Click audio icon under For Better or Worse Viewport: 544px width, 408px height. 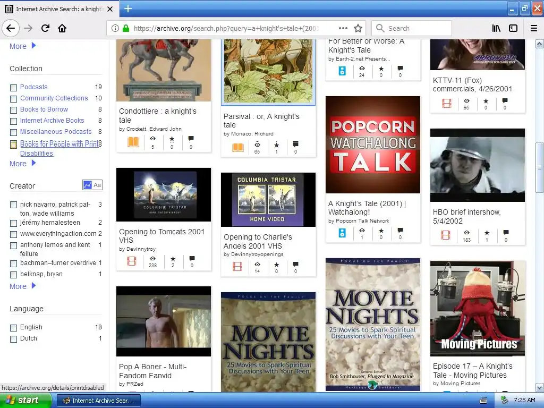point(342,71)
